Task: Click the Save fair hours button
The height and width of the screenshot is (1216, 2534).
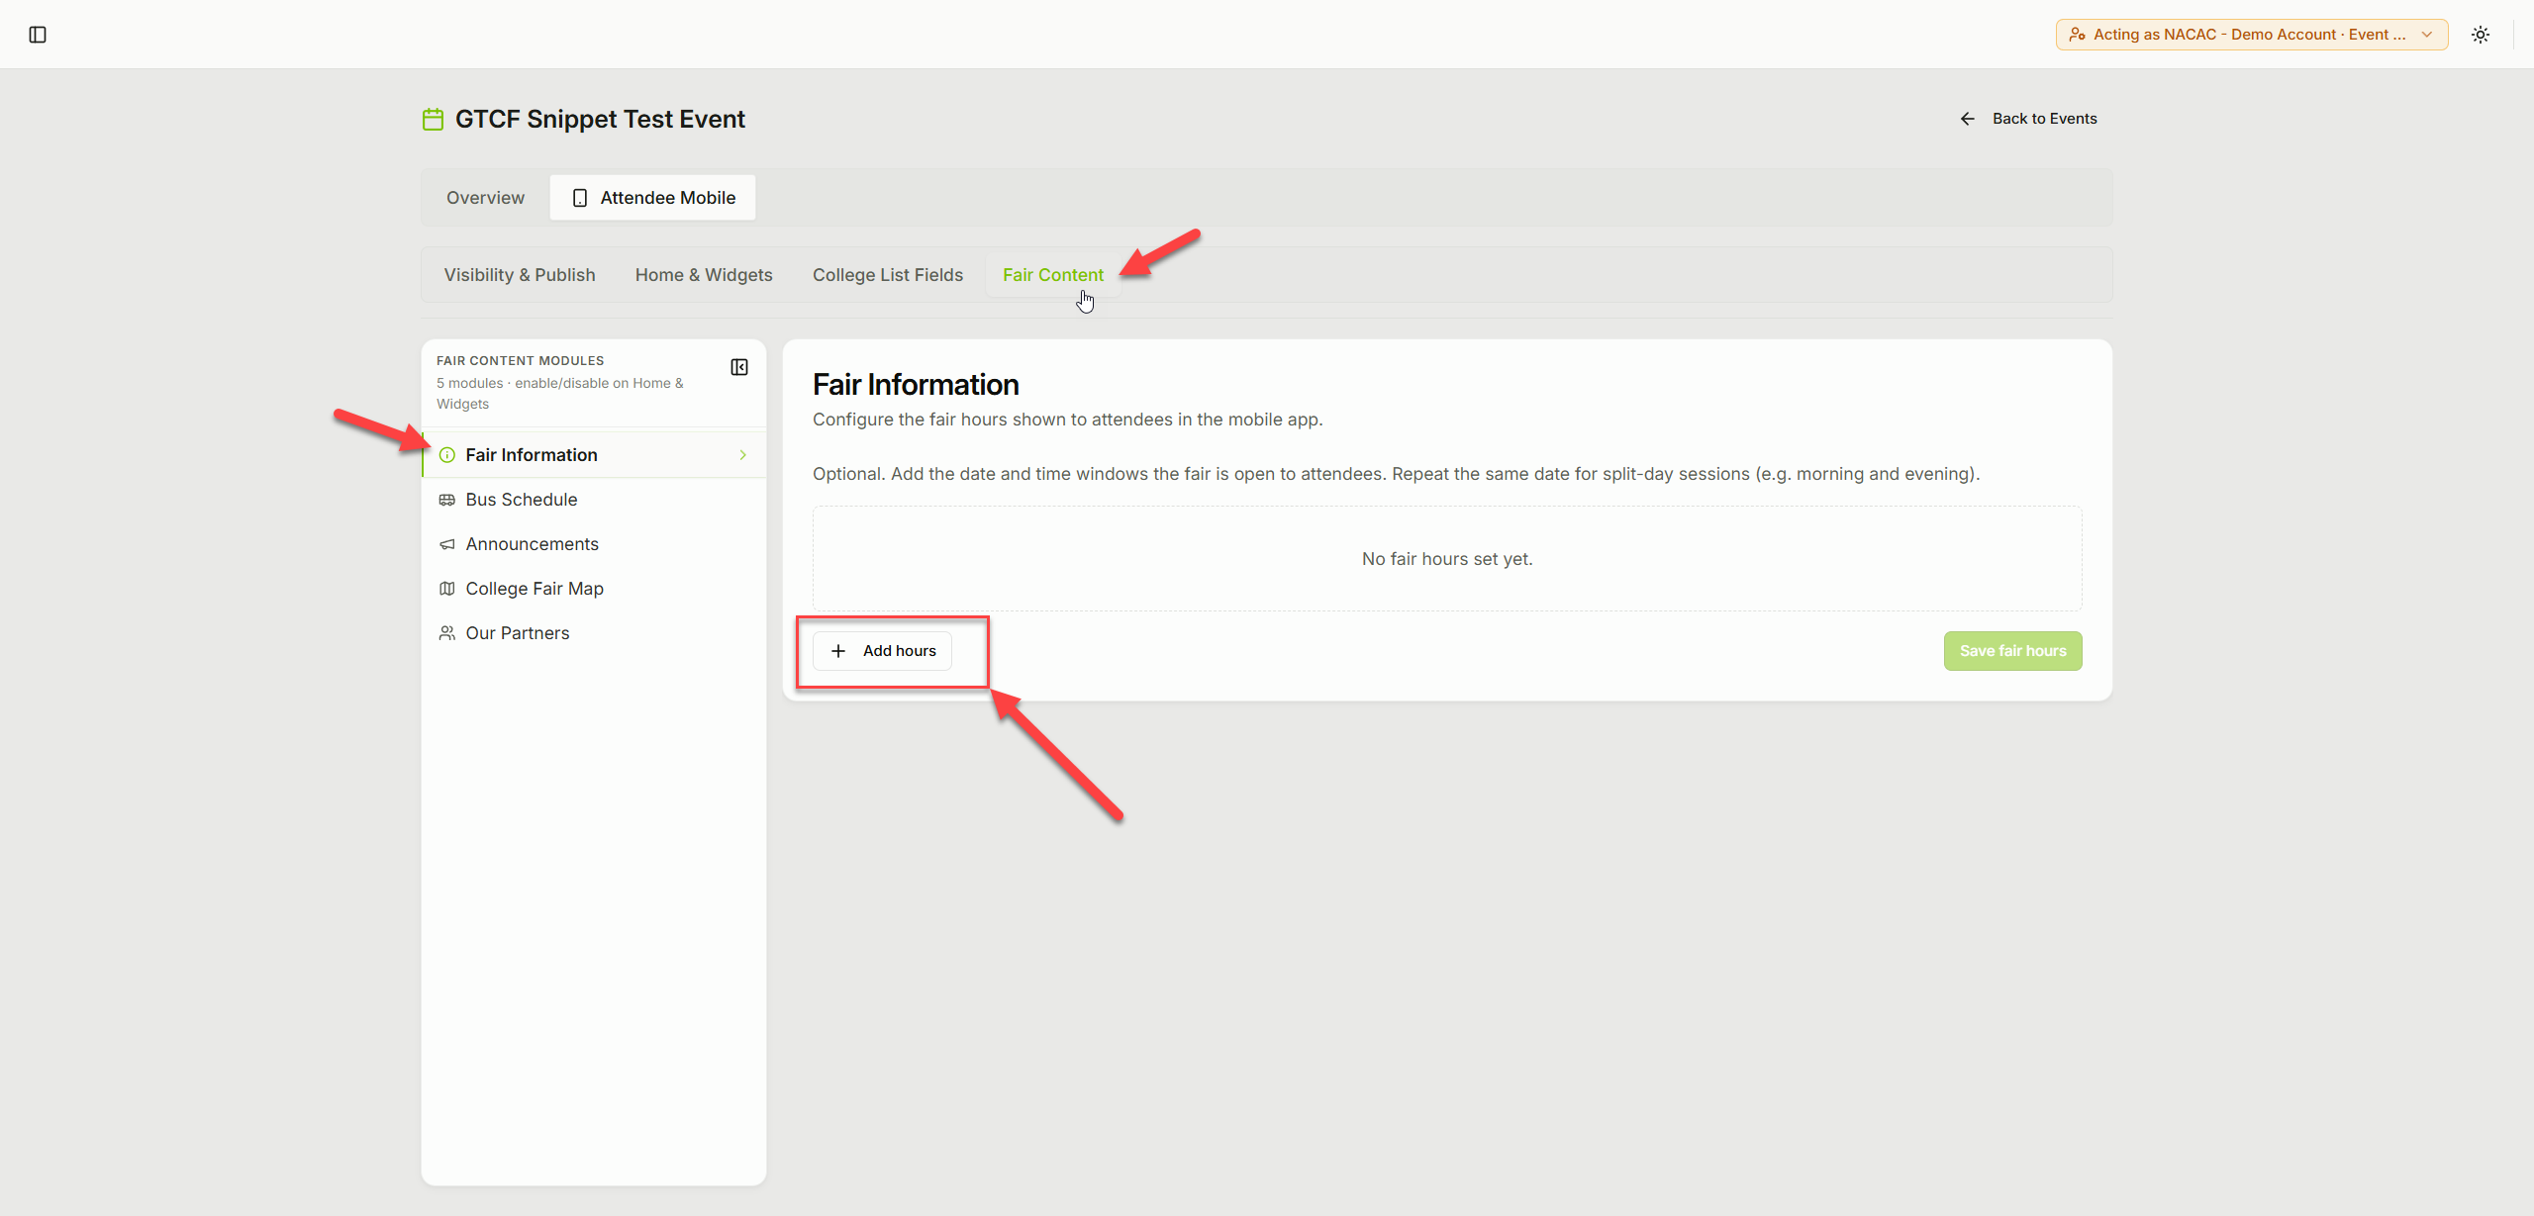Action: tap(2012, 651)
